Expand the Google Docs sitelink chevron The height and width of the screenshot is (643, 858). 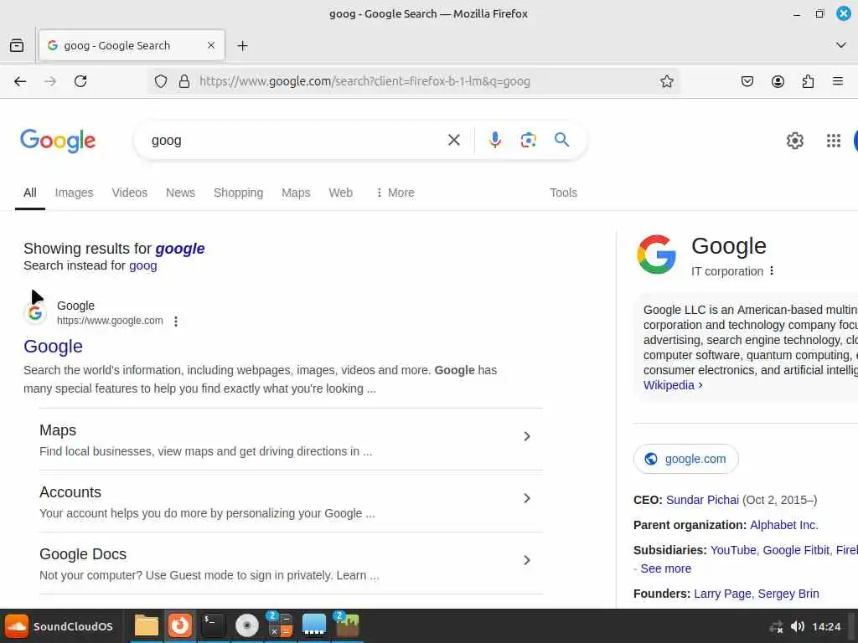526,560
